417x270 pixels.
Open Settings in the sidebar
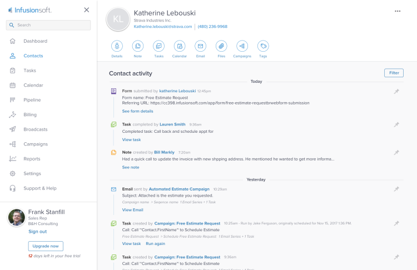(32, 173)
